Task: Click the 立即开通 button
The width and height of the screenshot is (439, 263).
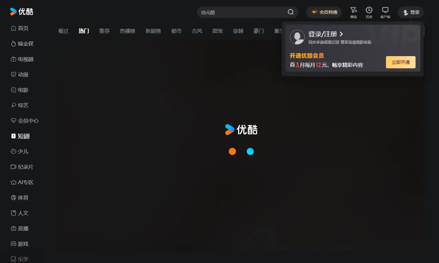Action: pyautogui.click(x=401, y=62)
